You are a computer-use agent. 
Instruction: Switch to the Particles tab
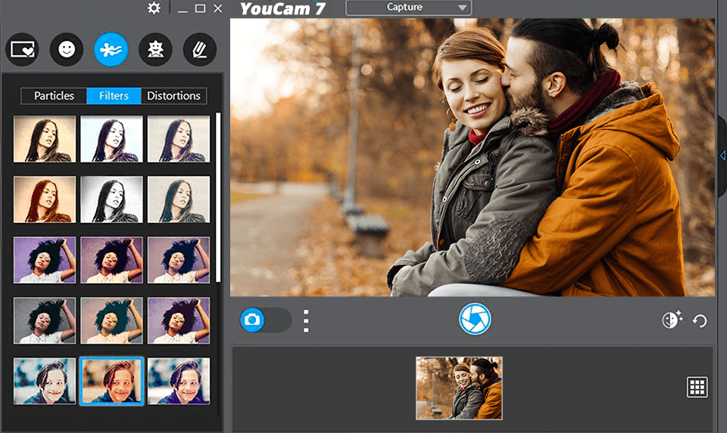point(54,96)
